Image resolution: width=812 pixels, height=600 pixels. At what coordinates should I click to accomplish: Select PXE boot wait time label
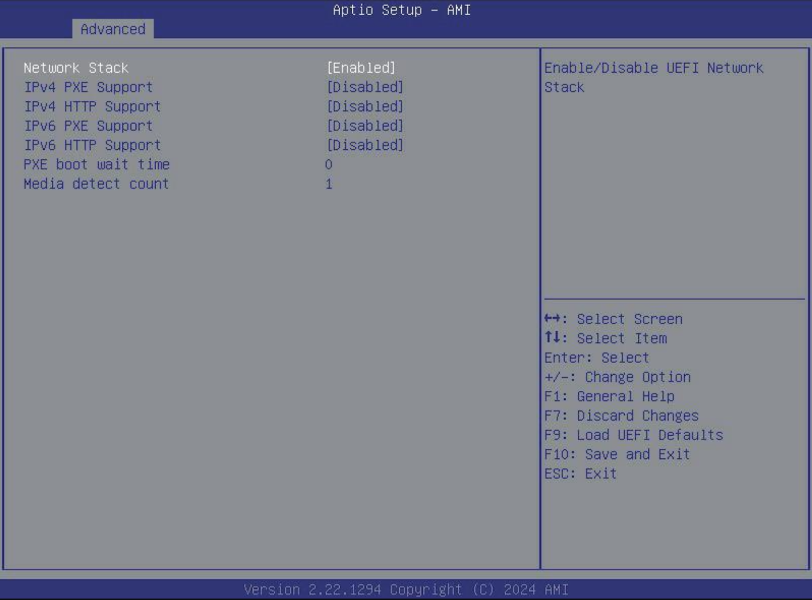(x=96, y=164)
